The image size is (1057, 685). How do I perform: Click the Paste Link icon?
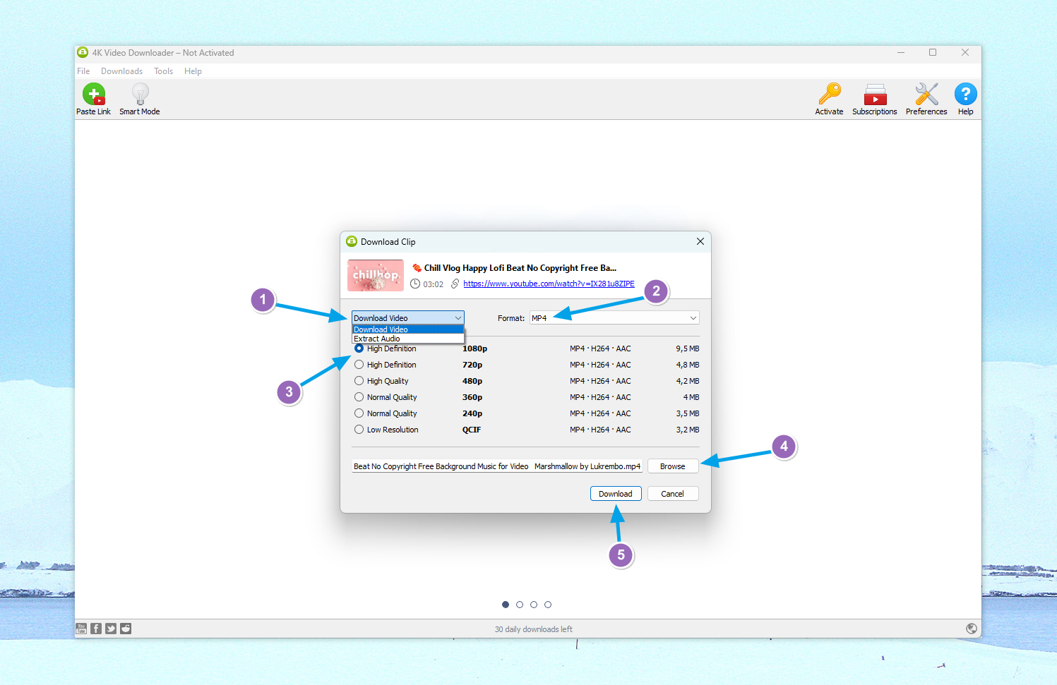click(x=93, y=95)
